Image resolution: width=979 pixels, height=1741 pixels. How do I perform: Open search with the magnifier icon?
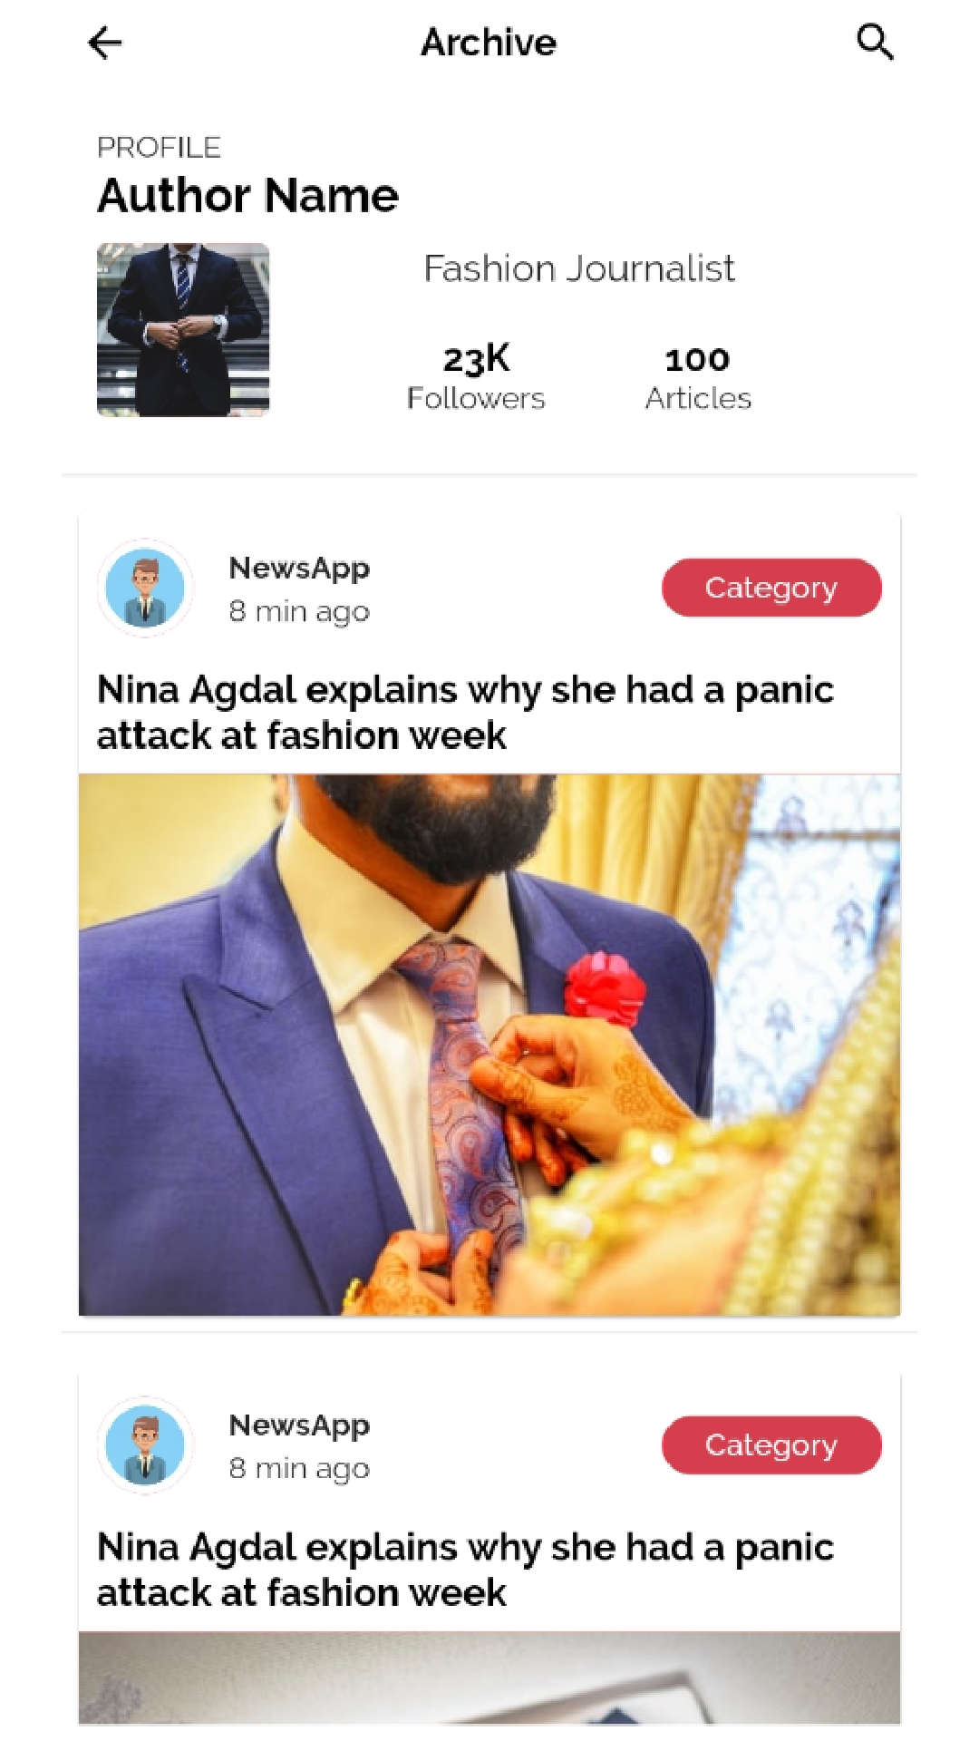pyautogui.click(x=875, y=42)
